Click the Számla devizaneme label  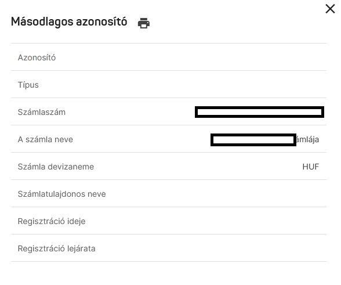pos(56,167)
